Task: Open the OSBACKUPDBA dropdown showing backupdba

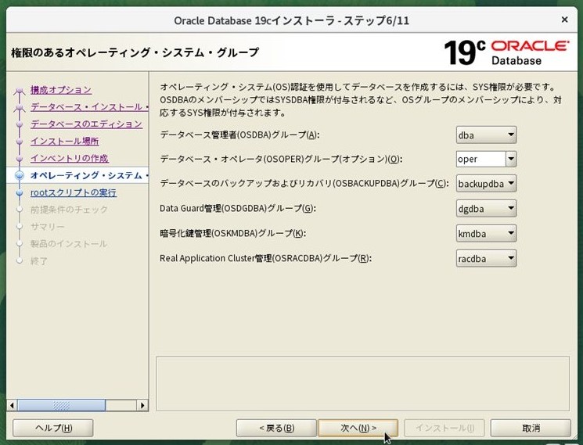Action: click(x=486, y=184)
